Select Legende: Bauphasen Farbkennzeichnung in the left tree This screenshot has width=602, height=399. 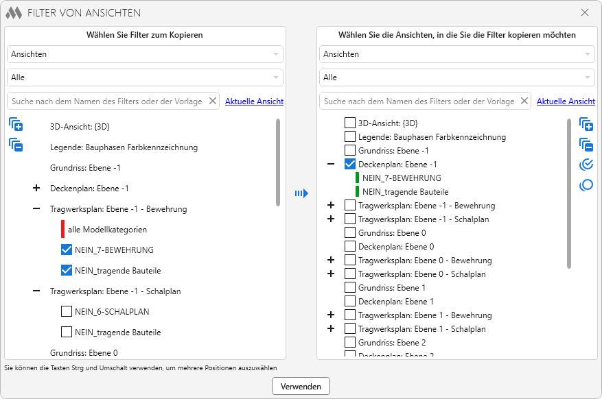[124, 147]
